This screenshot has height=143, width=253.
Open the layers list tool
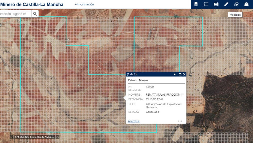196,4
